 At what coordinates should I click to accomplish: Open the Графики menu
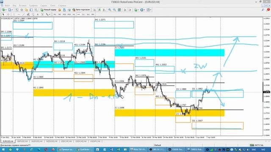33,5
